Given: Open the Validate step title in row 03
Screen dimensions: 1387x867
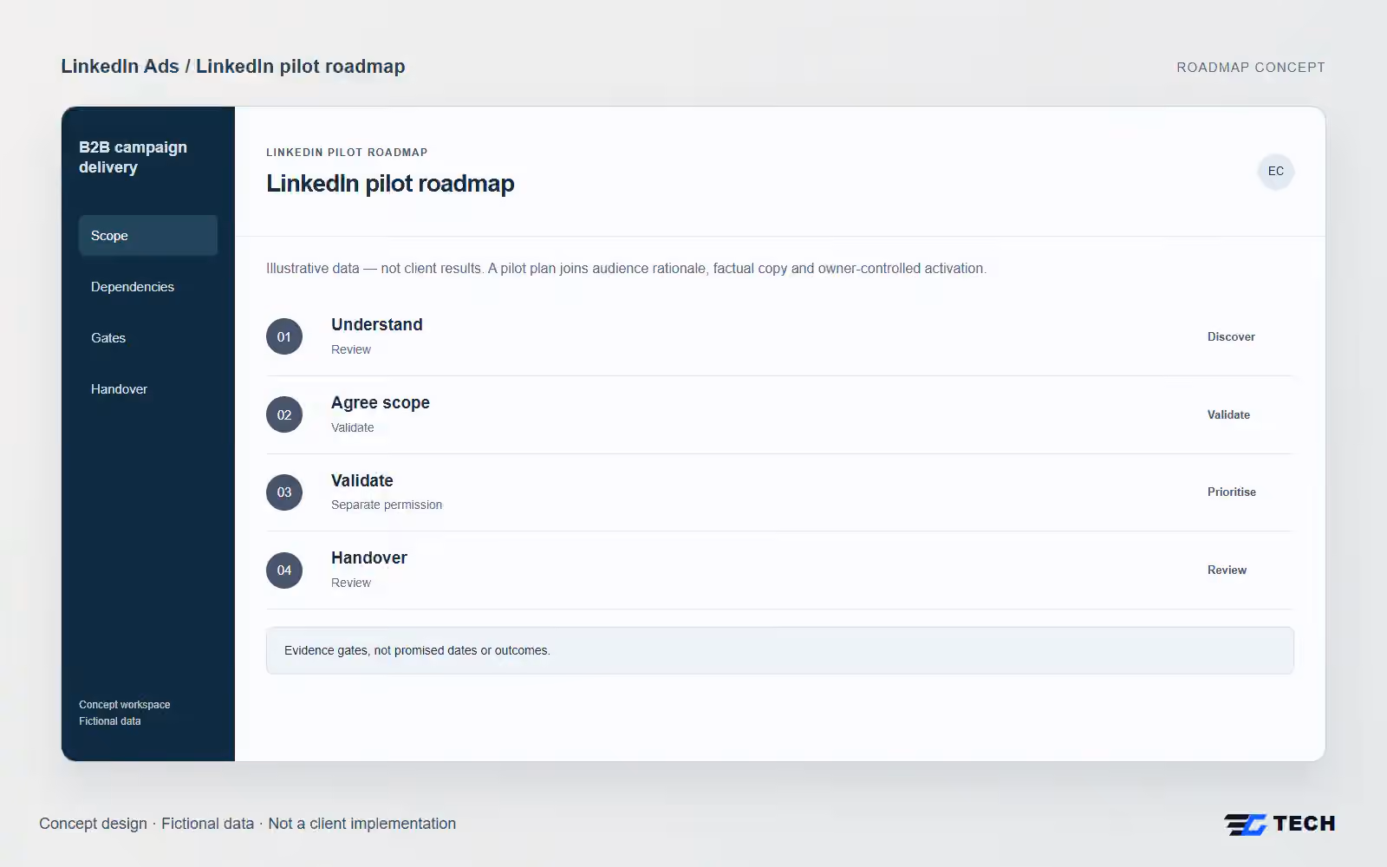Looking at the screenshot, I should coord(362,481).
